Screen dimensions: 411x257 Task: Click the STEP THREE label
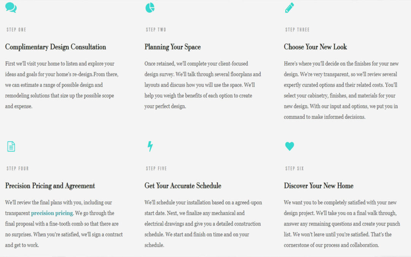pos(297,30)
